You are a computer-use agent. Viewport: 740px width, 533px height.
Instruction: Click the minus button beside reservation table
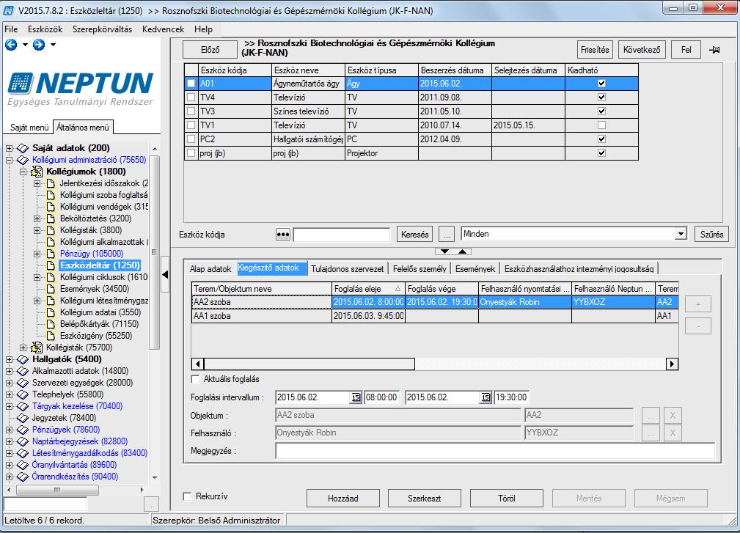pyautogui.click(x=698, y=326)
